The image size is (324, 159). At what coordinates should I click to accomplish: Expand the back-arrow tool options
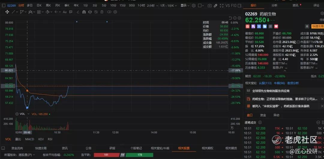pos(59,12)
